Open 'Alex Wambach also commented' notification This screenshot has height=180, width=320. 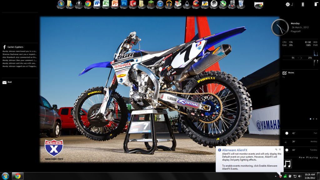click(x=20, y=57)
